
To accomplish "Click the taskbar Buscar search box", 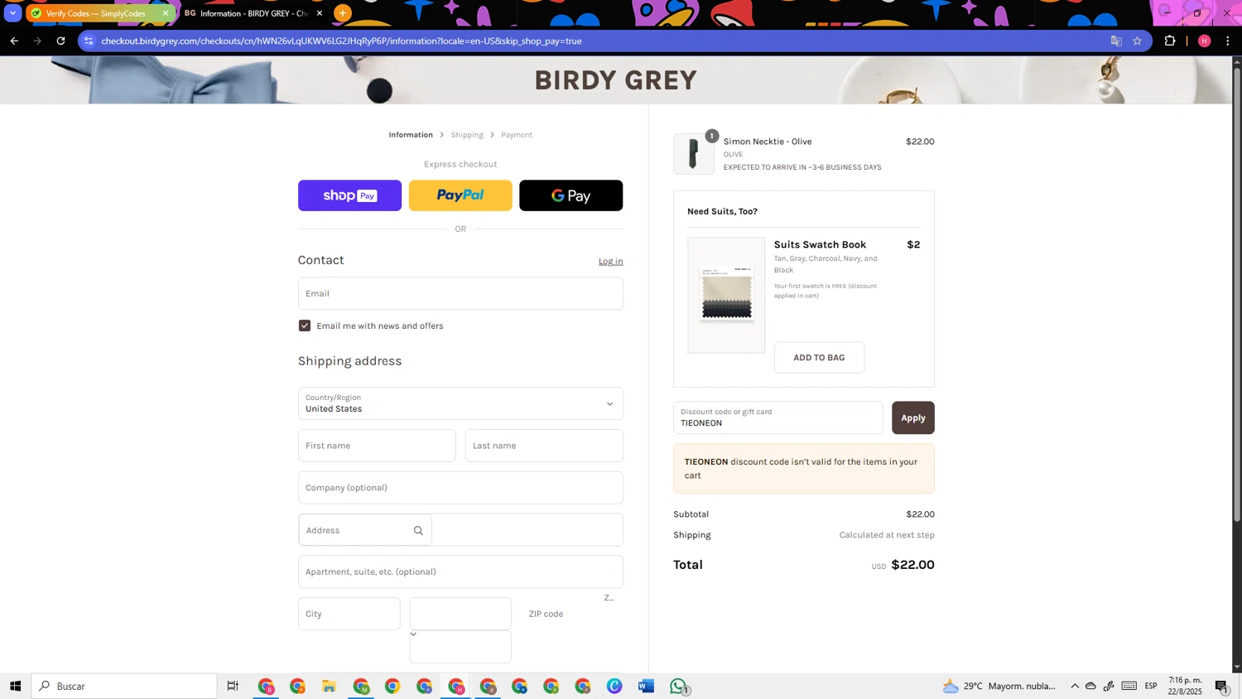I will (x=124, y=686).
